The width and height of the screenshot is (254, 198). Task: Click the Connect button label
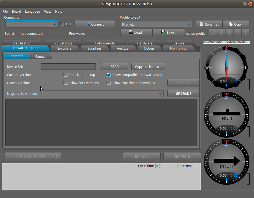[x=97, y=24]
